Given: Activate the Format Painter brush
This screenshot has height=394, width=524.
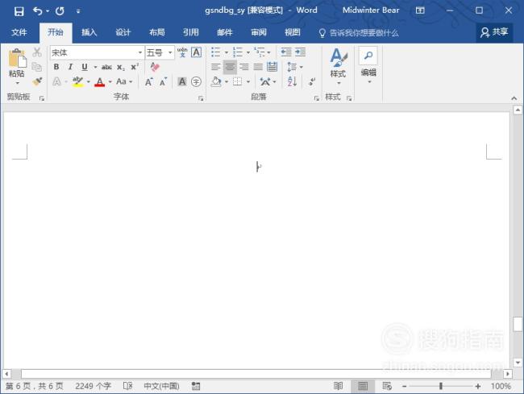Looking at the screenshot, I should (37, 81).
